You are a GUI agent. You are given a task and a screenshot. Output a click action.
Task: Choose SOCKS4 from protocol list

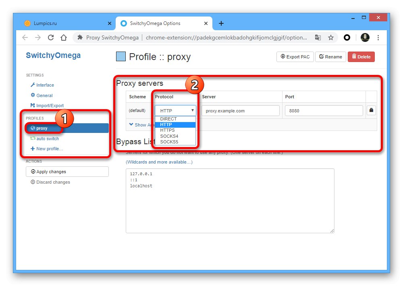176,136
